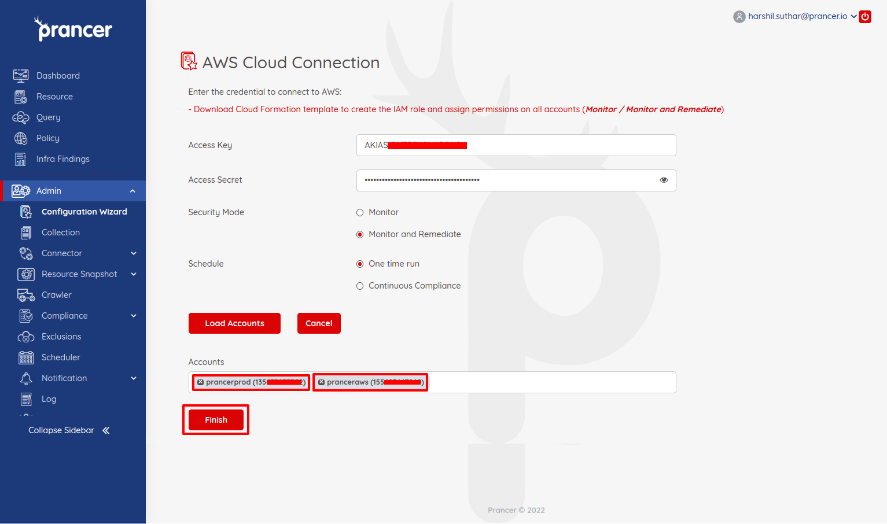Viewport: 887px width, 524px height.
Task: Expand the Connector submenu chevron
Action: 134,253
